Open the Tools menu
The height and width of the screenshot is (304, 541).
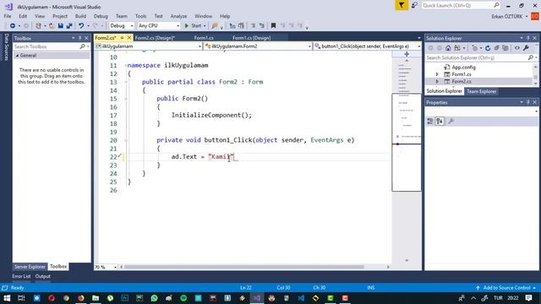point(140,16)
